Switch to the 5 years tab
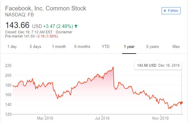 click(x=152, y=46)
